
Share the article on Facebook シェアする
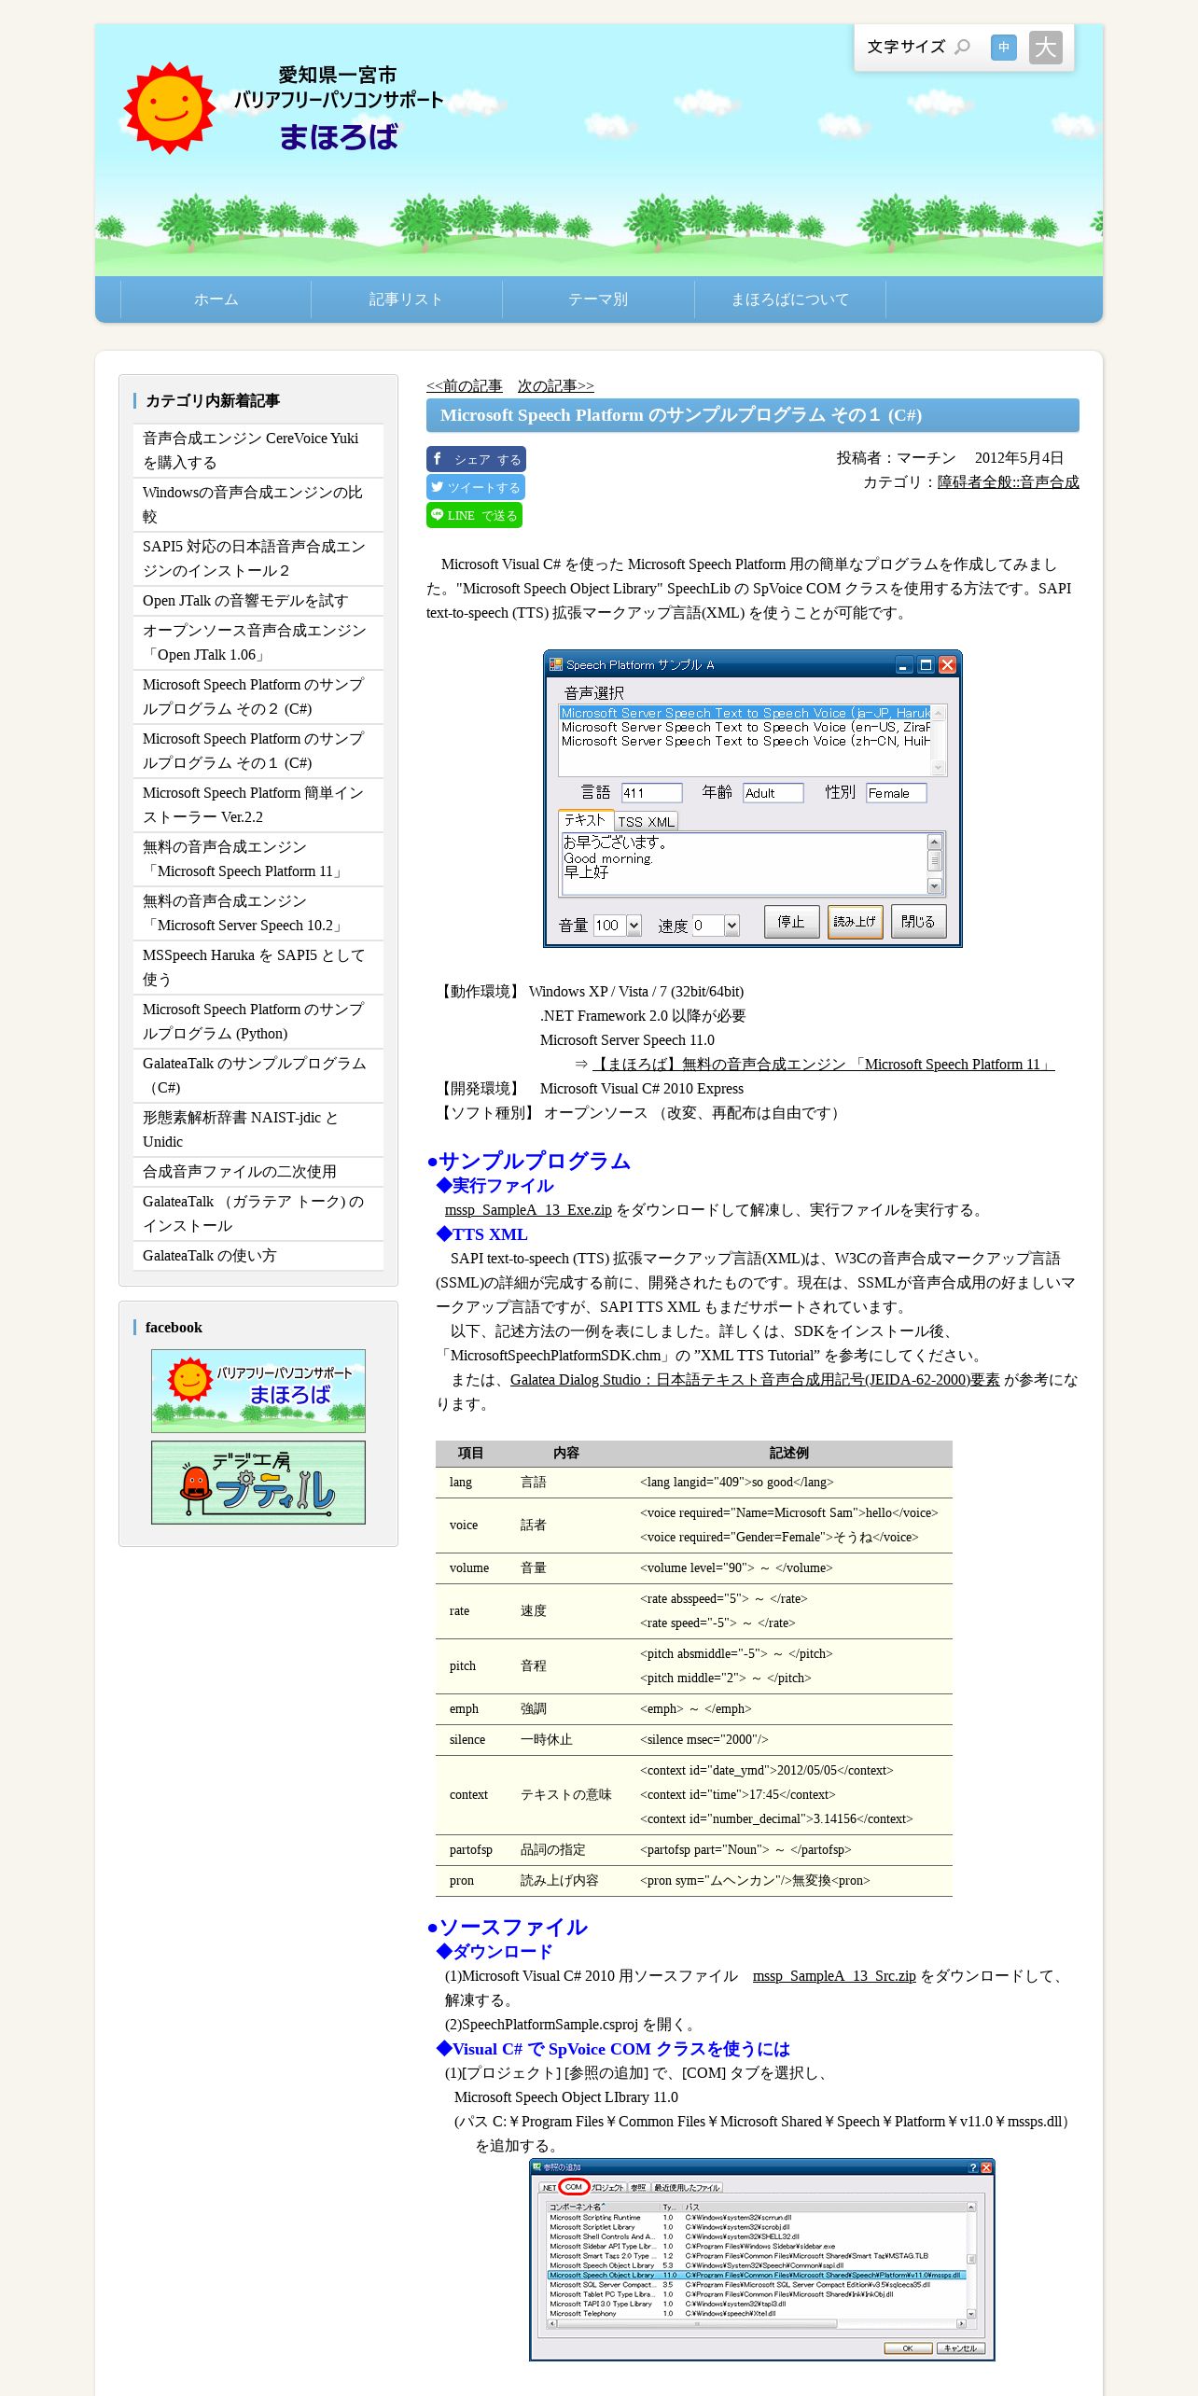click(x=476, y=459)
